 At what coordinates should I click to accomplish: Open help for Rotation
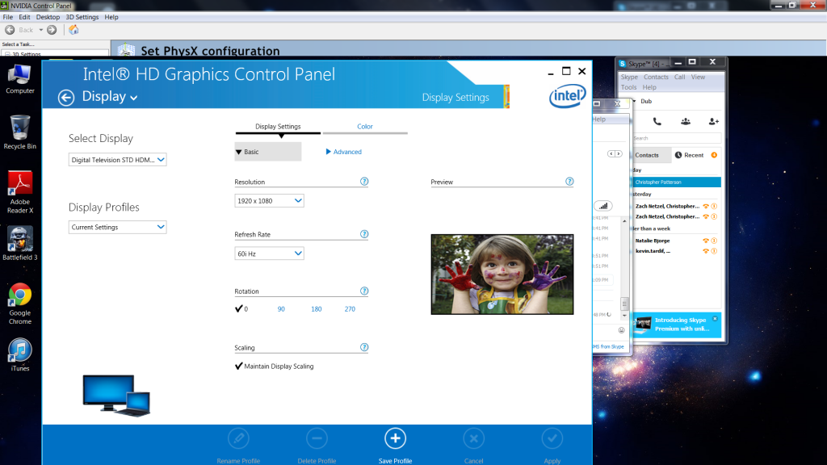pyautogui.click(x=364, y=291)
